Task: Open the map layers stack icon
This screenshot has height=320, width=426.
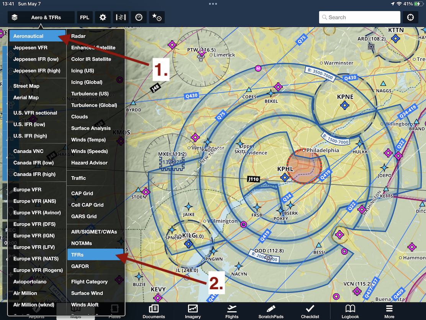Action: point(15,17)
